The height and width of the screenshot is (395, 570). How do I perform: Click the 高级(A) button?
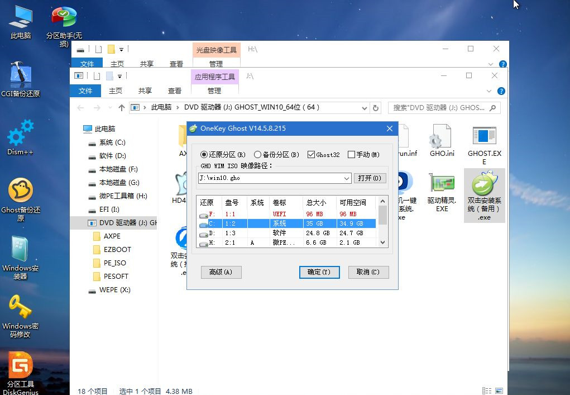point(221,272)
